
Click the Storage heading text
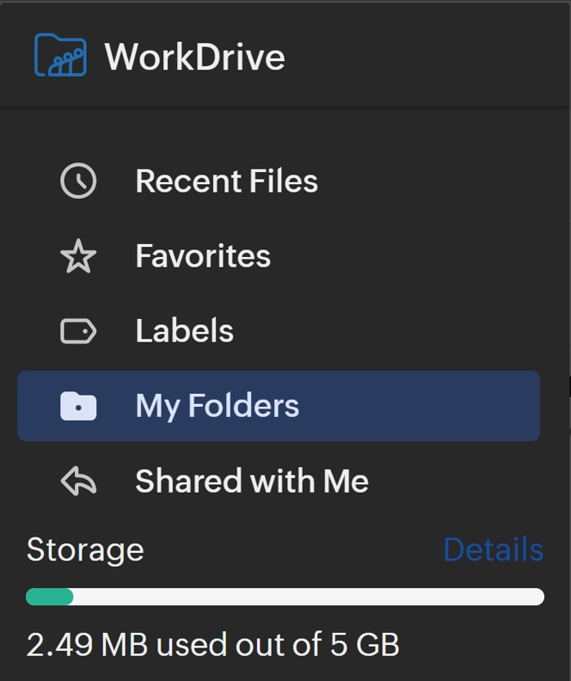pos(85,551)
